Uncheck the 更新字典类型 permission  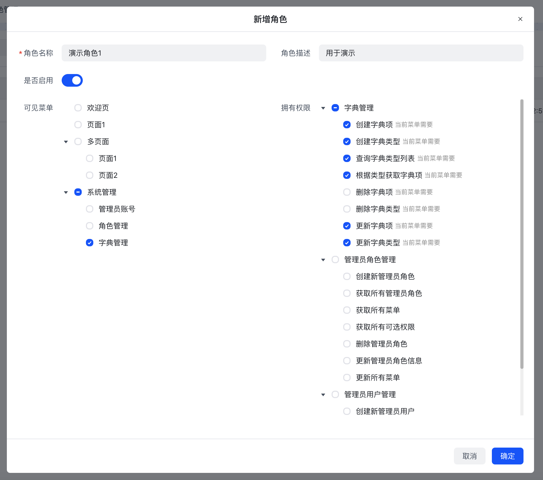[347, 242]
